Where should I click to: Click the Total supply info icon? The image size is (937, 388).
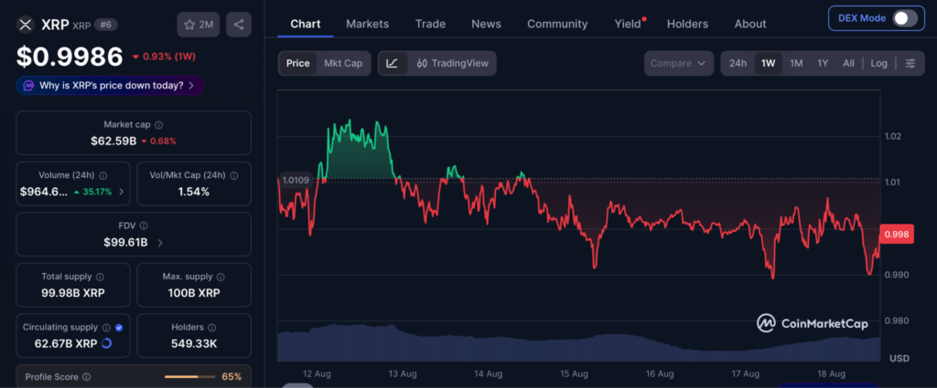point(100,278)
